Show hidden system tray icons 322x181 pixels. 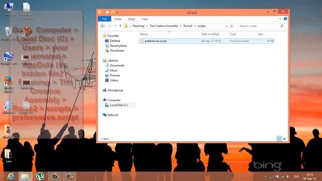point(266,176)
